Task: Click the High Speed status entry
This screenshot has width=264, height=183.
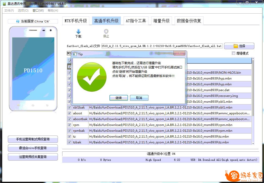Action: tap(153, 160)
